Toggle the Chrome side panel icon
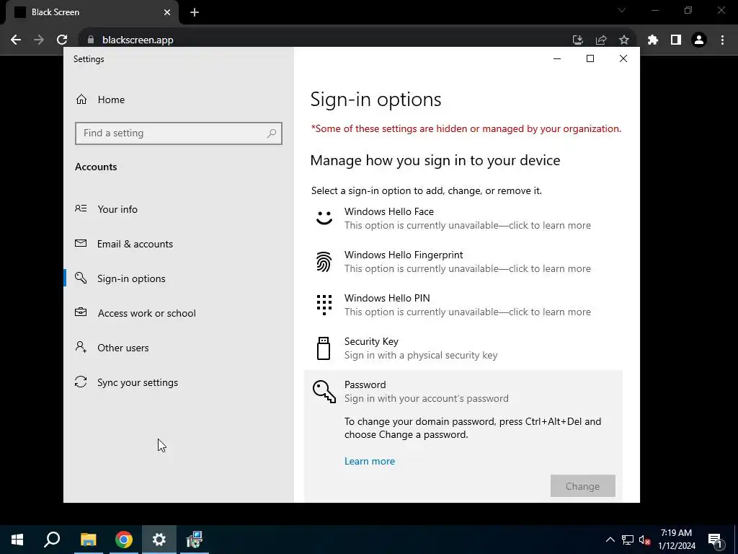Screen dimensions: 738x554 [676, 40]
